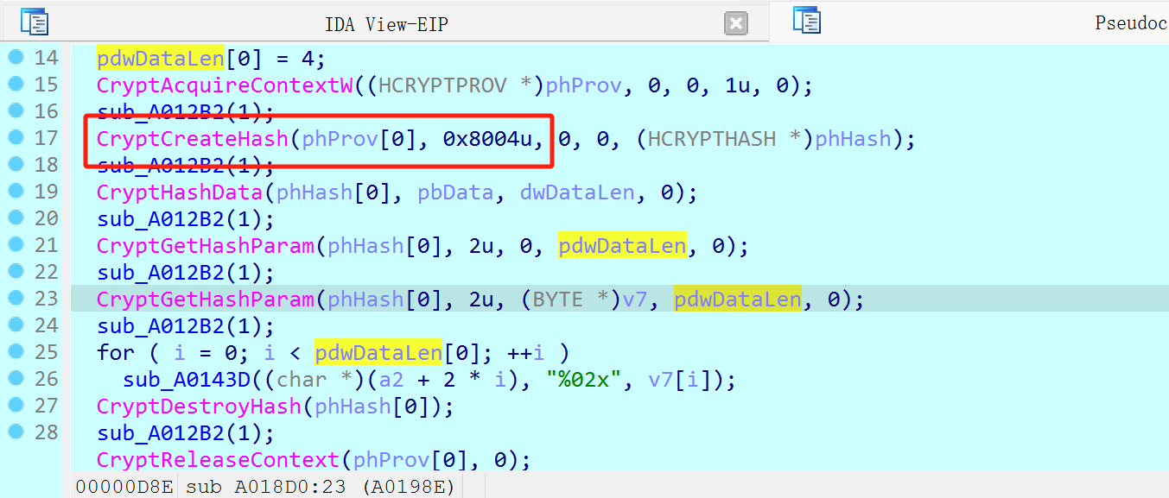The width and height of the screenshot is (1169, 498).
Task: Click the Pseudocode tab icon
Action: [x=806, y=21]
